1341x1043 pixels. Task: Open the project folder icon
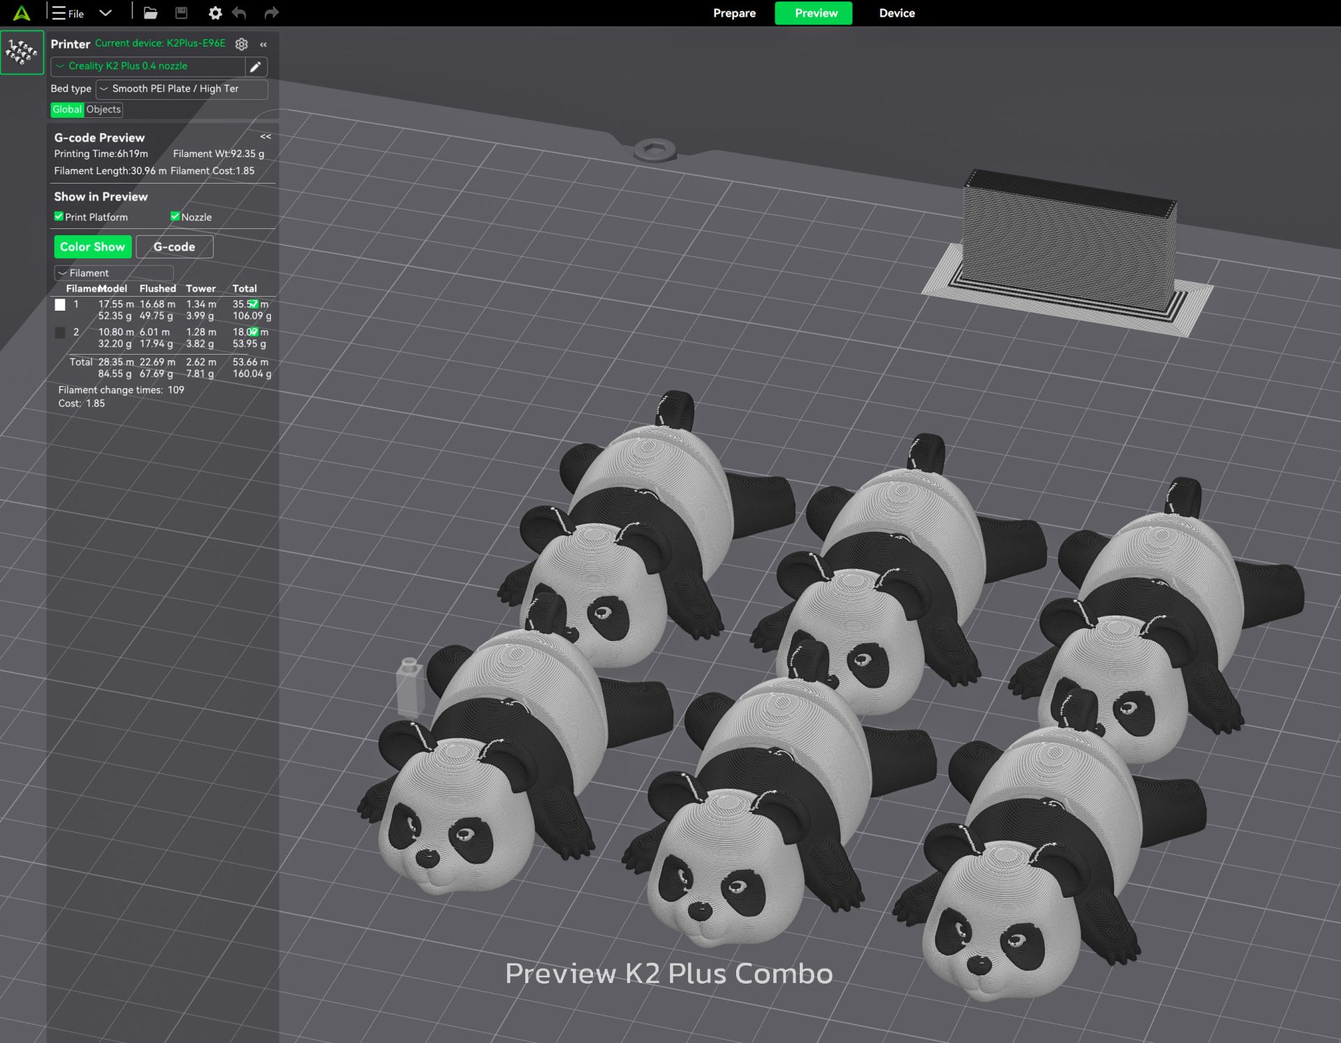pyautogui.click(x=150, y=13)
